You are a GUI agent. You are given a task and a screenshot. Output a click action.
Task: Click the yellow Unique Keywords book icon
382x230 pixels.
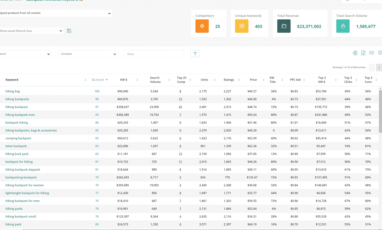(242, 26)
